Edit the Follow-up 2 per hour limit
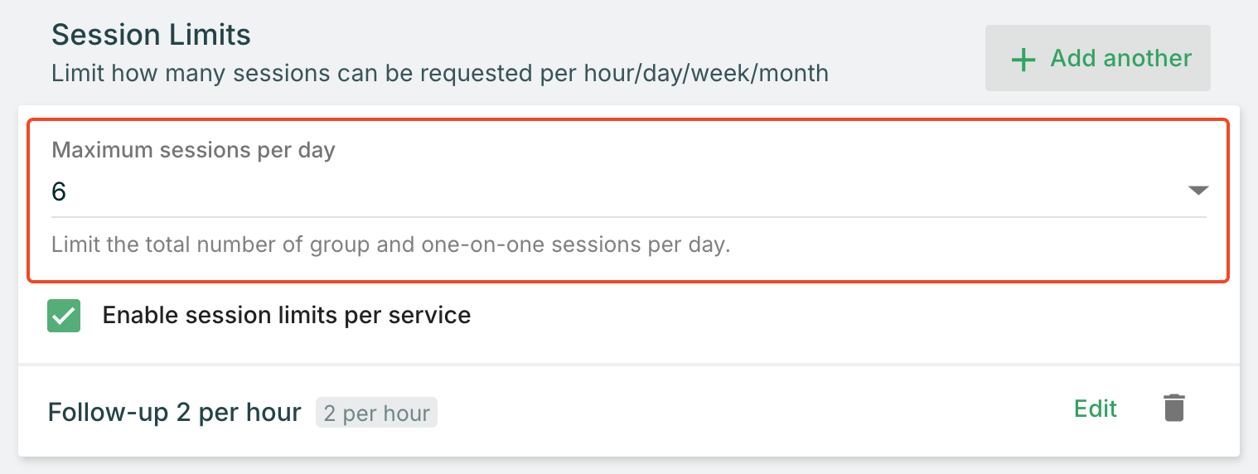 [1095, 409]
